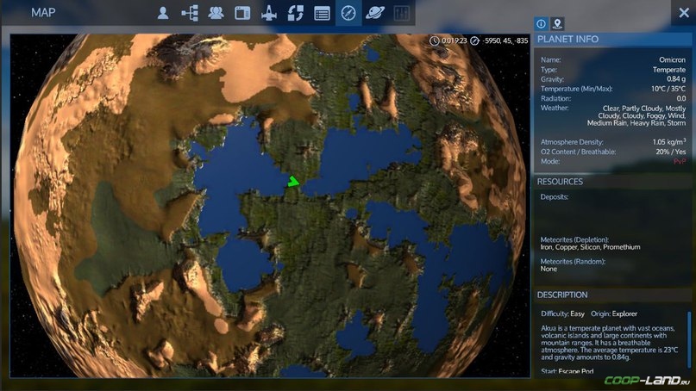Click Iron, Copper, Silicon, Promethium text

tap(590, 247)
